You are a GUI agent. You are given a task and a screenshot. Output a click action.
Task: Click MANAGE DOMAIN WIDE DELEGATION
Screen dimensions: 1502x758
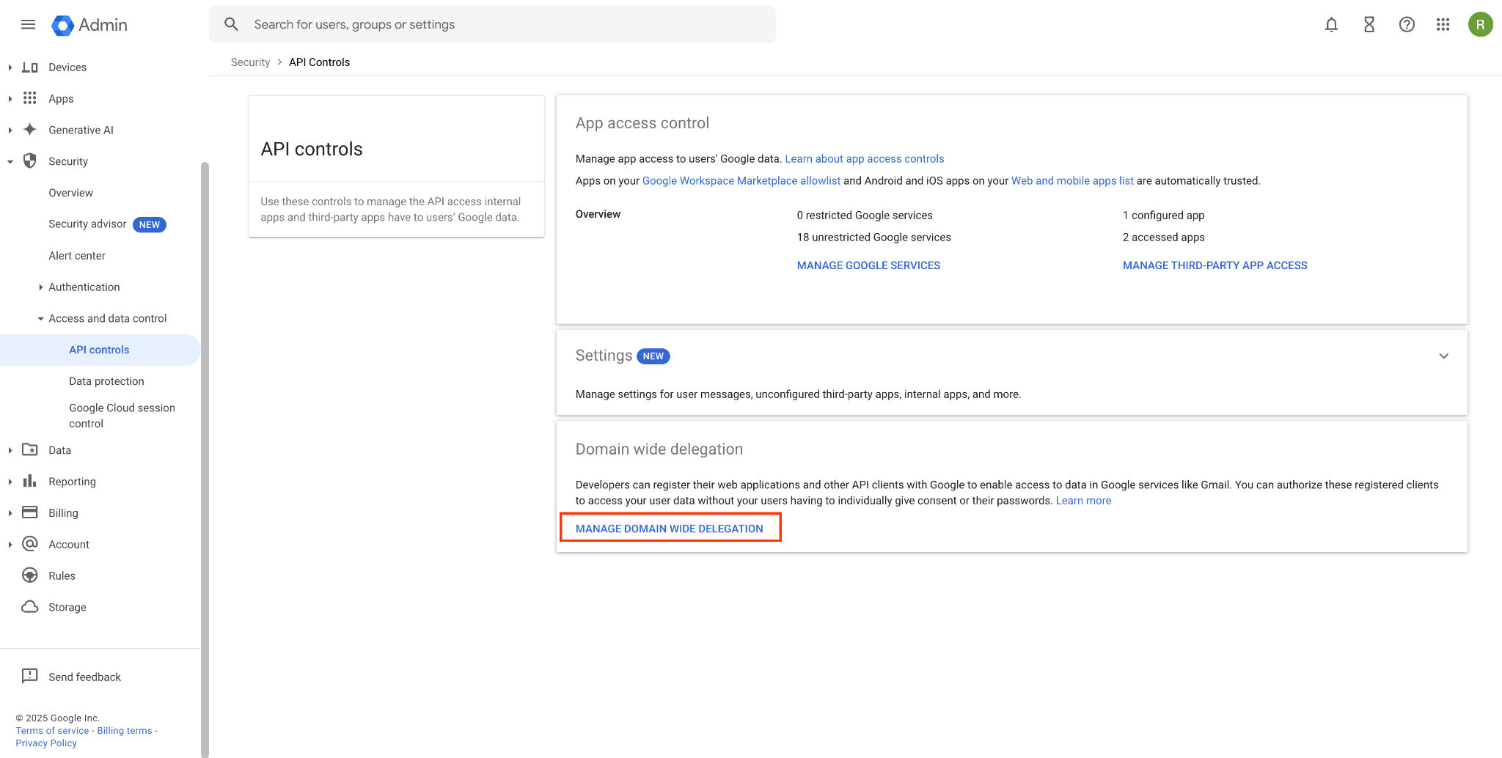click(670, 528)
